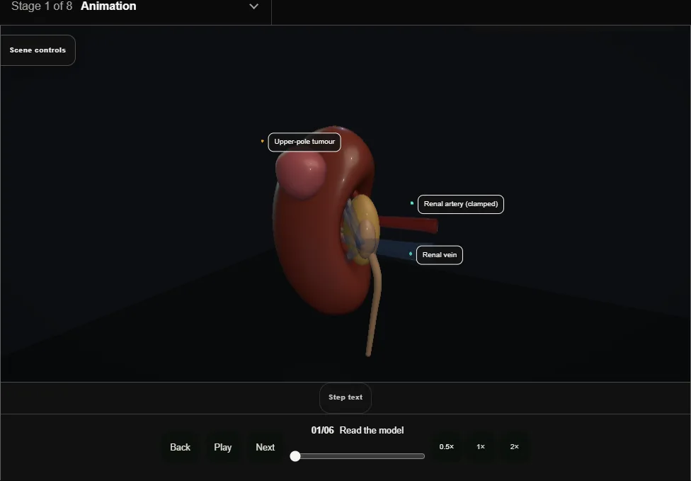Click the chevron arrow next to Animation

tap(254, 6)
